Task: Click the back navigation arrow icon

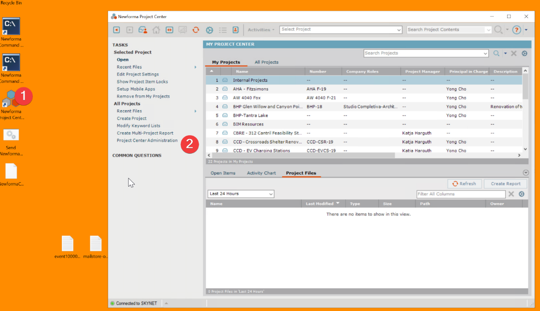Action: (x=116, y=30)
